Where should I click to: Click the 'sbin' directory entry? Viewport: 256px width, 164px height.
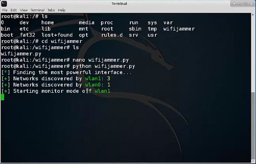[x=135, y=29]
